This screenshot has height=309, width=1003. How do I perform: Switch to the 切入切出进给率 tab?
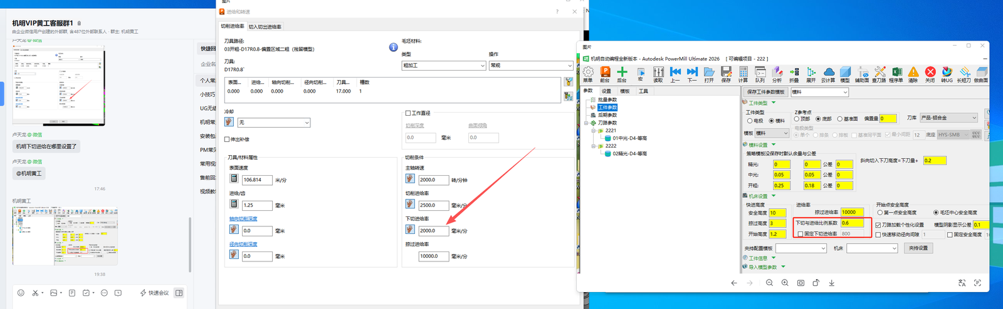[x=265, y=27]
